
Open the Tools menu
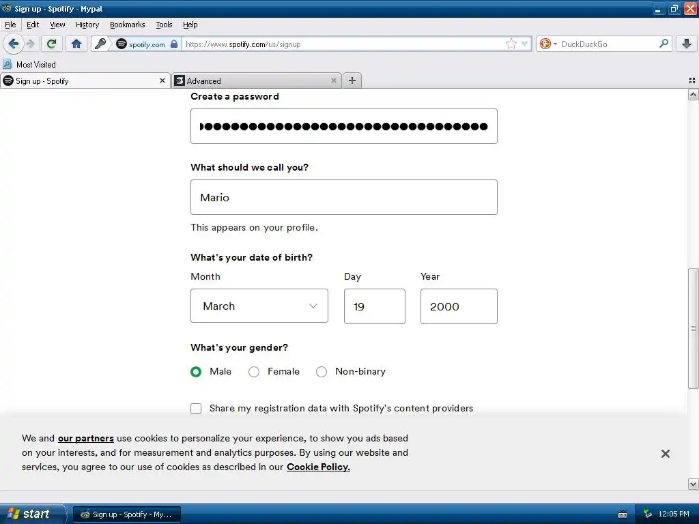164,25
